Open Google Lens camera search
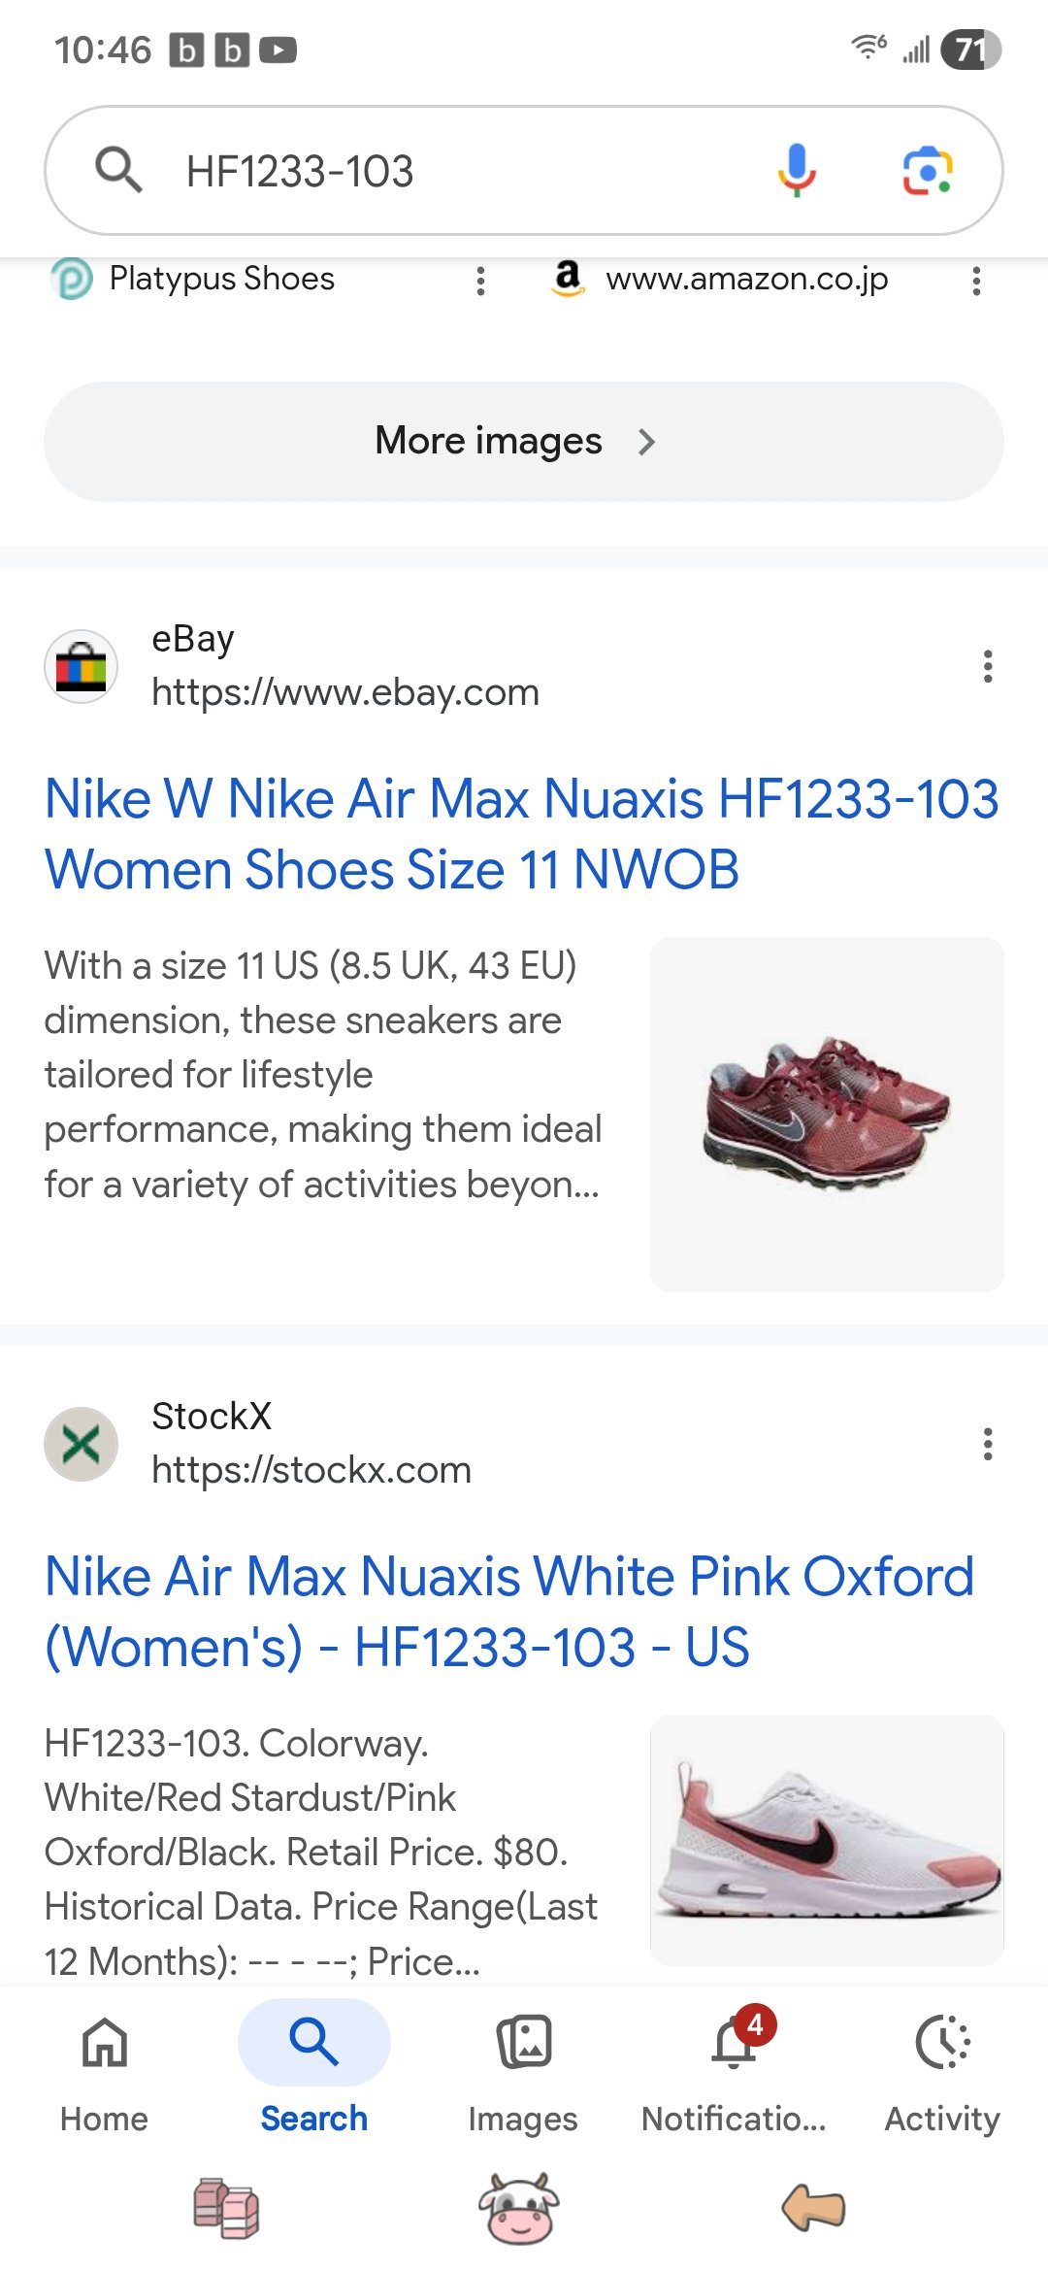 pyautogui.click(x=927, y=171)
